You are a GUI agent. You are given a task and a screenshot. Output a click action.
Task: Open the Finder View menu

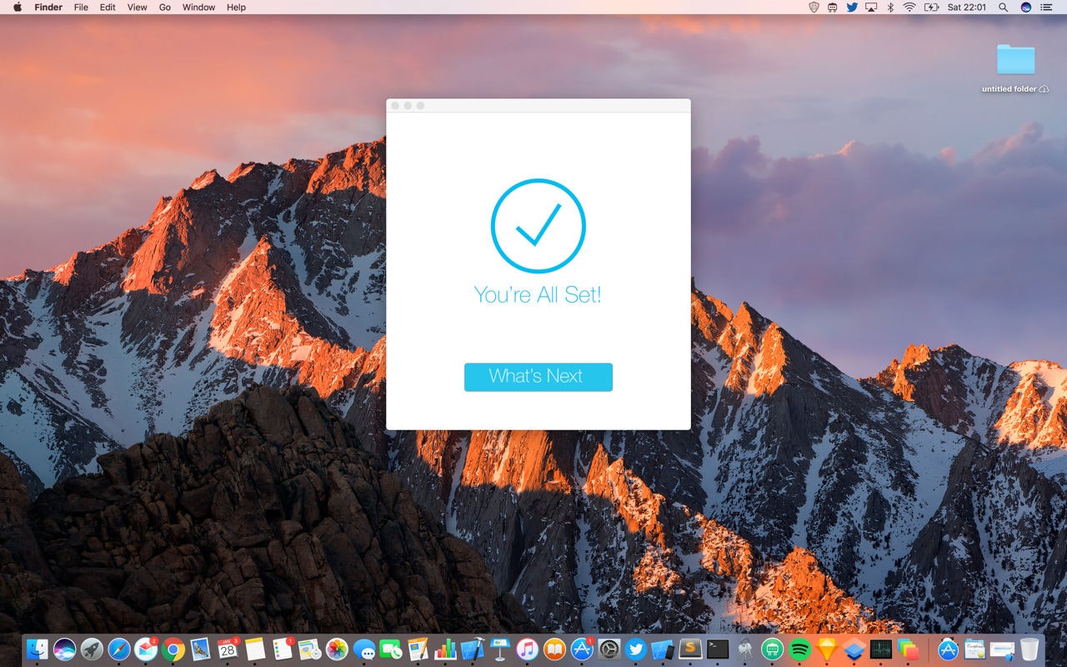point(136,7)
